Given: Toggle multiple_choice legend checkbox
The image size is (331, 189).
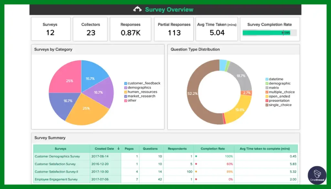Looking at the screenshot, I should 267,92.
